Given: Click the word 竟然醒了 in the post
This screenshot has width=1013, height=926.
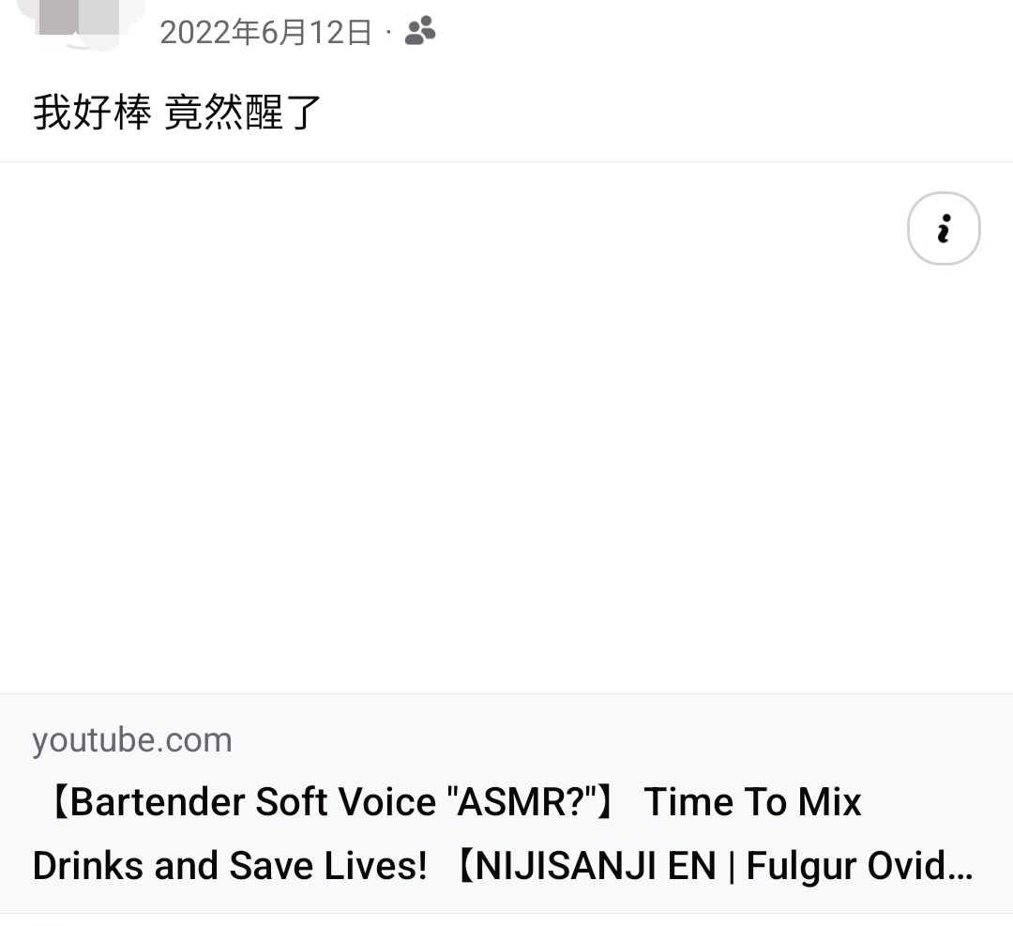Looking at the screenshot, I should [x=243, y=113].
